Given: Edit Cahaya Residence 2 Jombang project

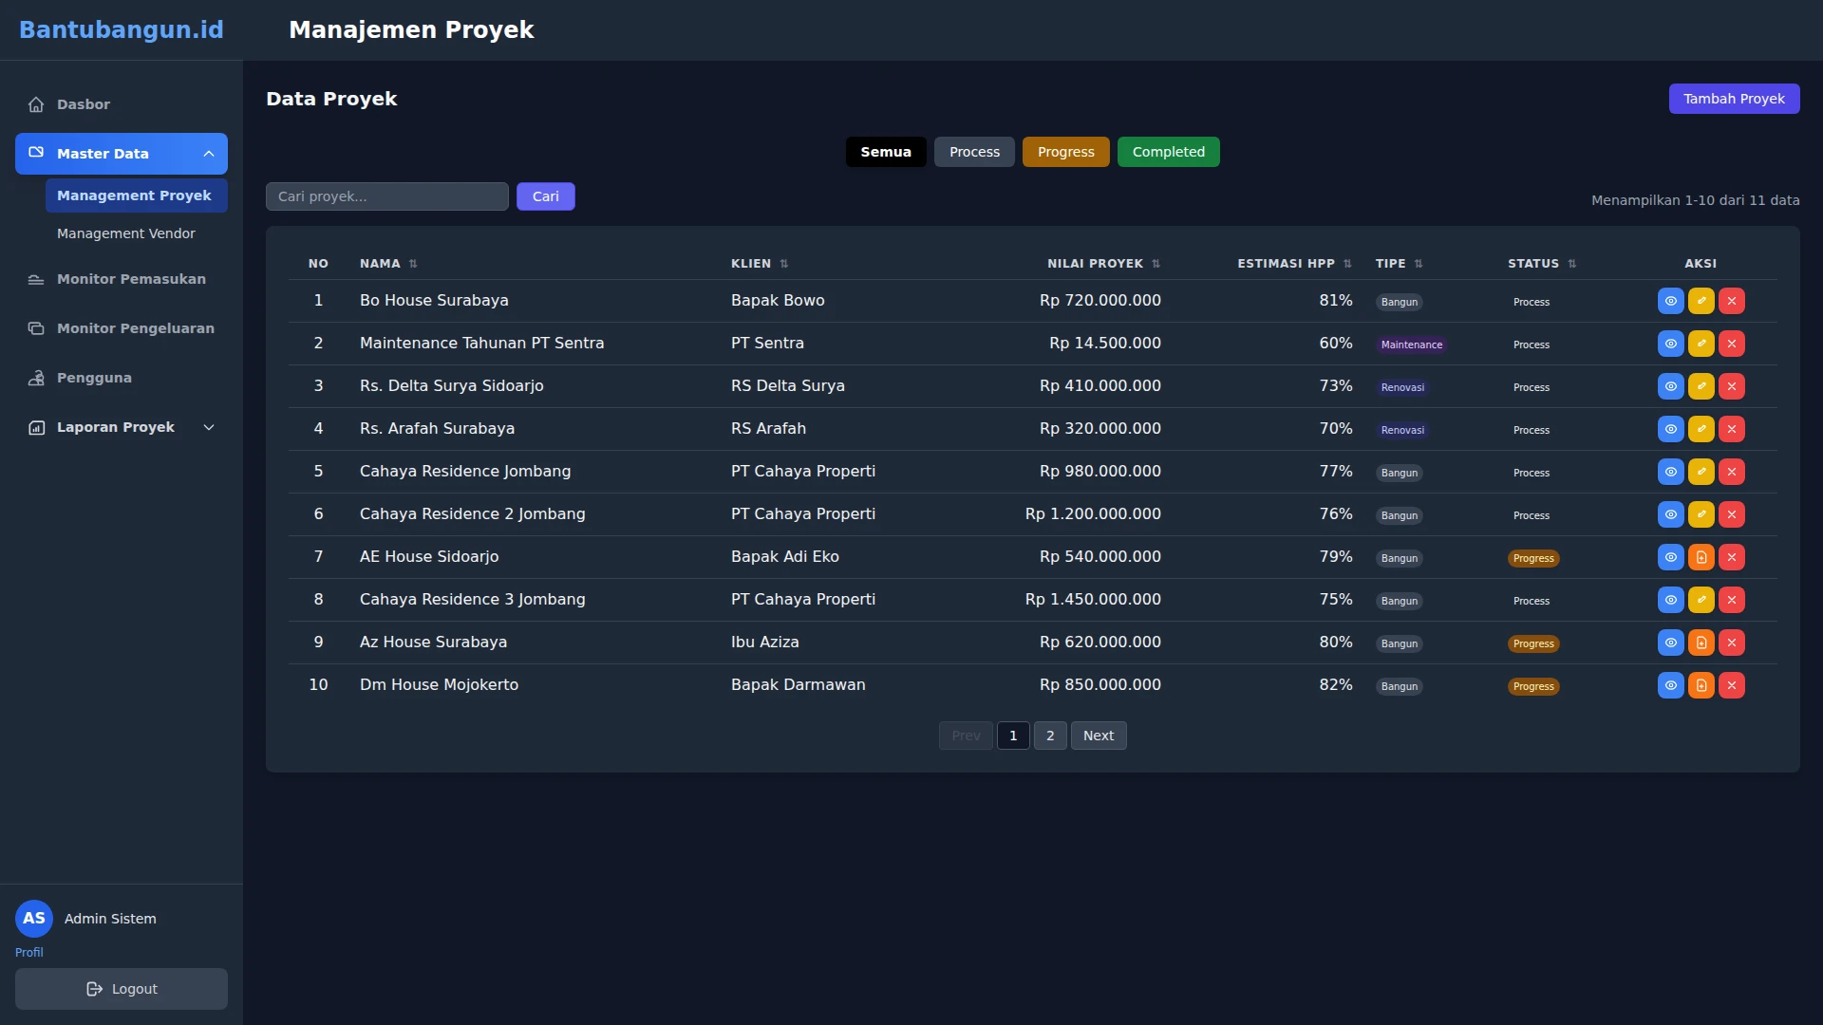Looking at the screenshot, I should click(x=1701, y=514).
